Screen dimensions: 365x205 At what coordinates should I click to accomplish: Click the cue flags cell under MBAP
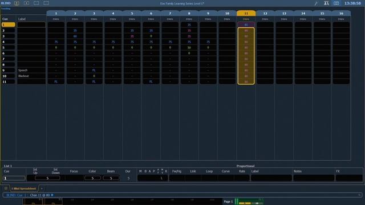pyautogui.click(x=153, y=178)
